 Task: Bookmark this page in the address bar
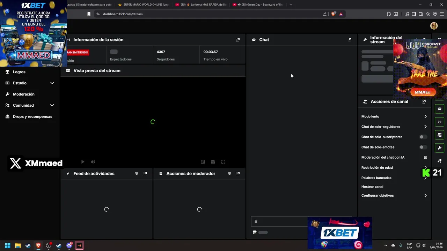89,14
